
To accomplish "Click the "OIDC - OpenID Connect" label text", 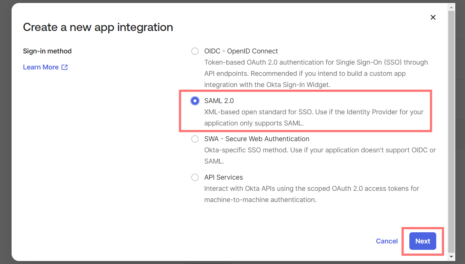I will click(x=241, y=51).
